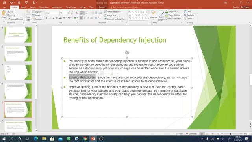Toggle underline formatting
Screen dimensions: 252x142
(54, 18)
